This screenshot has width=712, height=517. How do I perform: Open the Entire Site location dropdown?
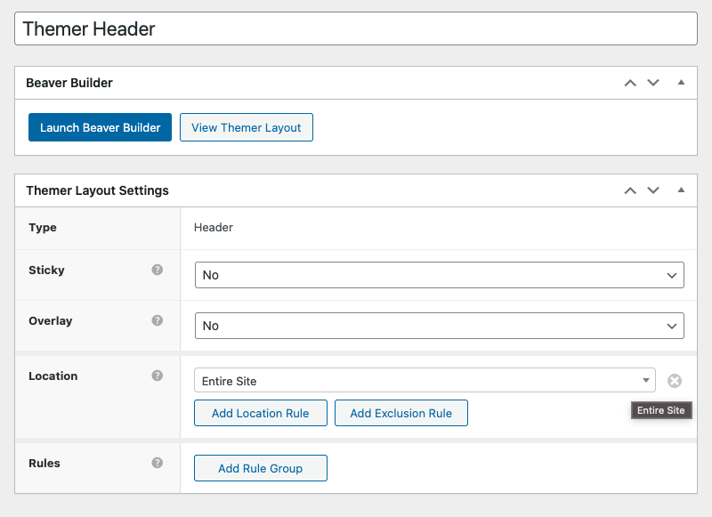425,380
